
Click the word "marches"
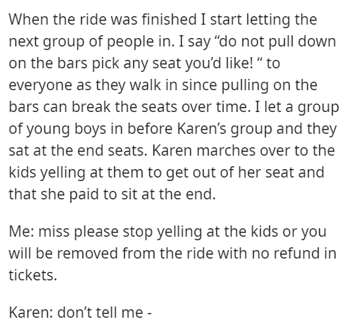point(226,151)
